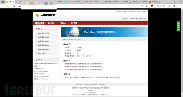Open 新闻资讯 in the navigation bar
This screenshot has height=97, width=183.
pyautogui.click(x=51, y=23)
